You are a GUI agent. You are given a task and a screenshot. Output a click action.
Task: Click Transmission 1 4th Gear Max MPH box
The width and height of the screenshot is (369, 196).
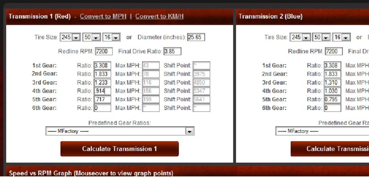coord(151,91)
